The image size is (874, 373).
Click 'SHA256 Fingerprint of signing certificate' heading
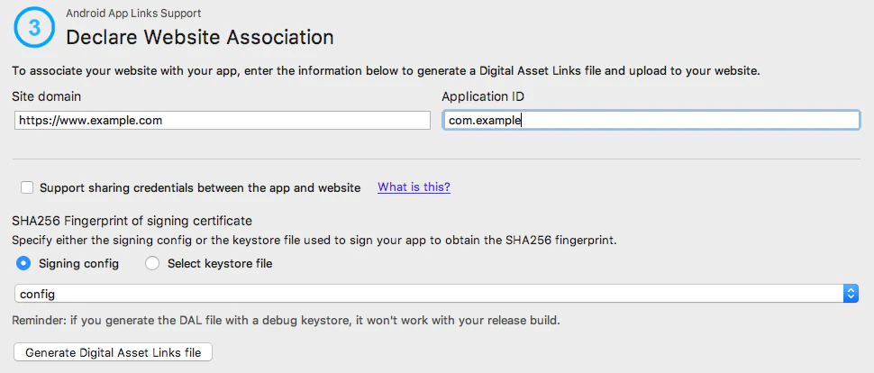132,221
